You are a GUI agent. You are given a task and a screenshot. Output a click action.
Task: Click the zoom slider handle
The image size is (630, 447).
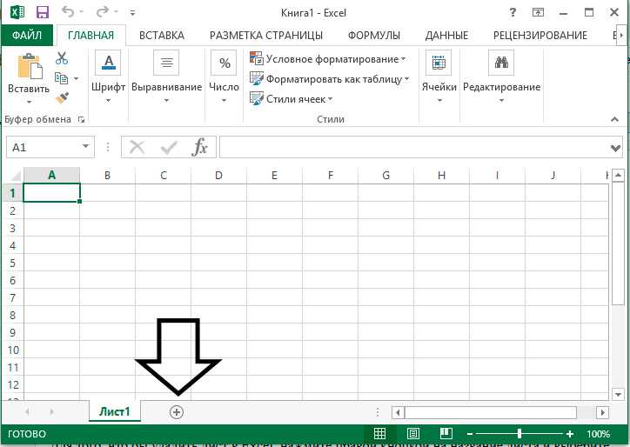(519, 434)
